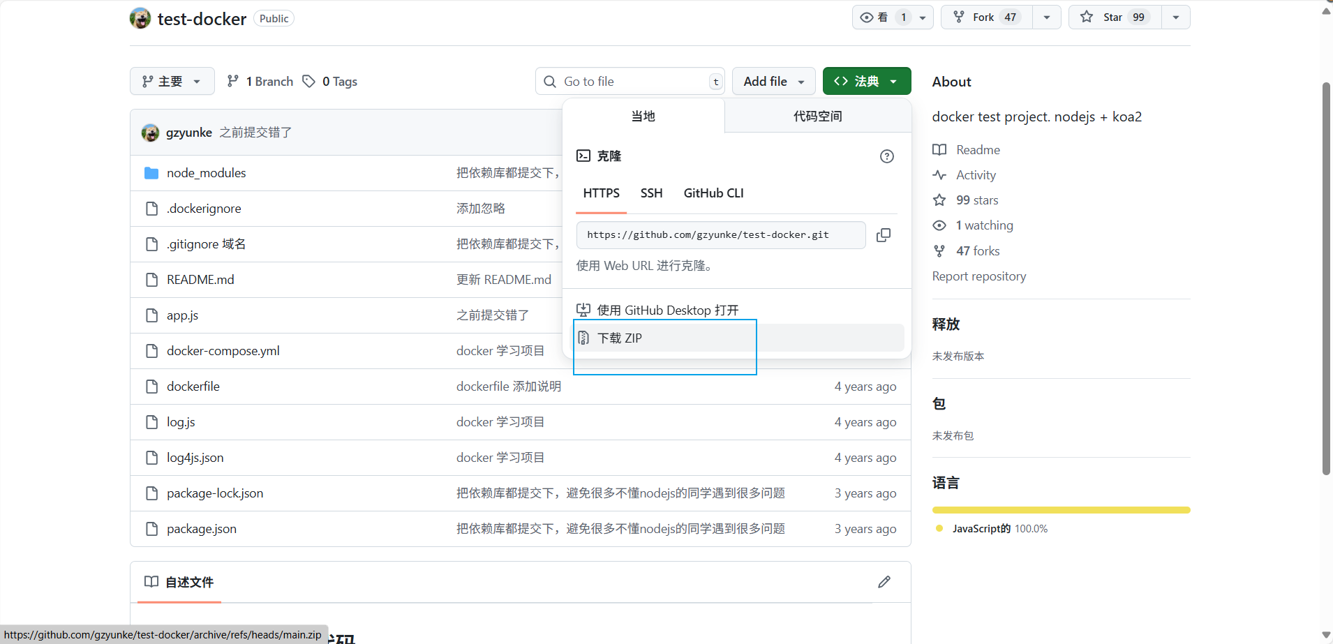Click the Go to file search field
The height and width of the screenshot is (644, 1333).
coord(630,82)
